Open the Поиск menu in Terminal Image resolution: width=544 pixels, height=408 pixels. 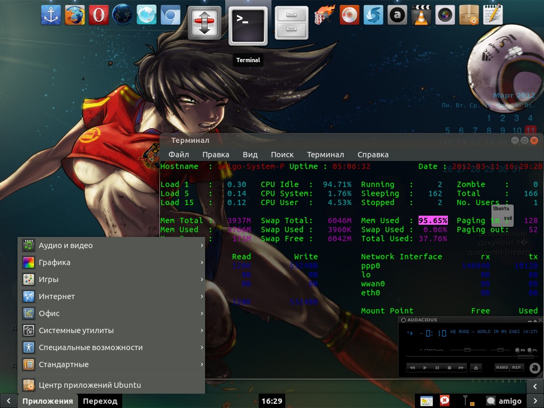(x=282, y=155)
